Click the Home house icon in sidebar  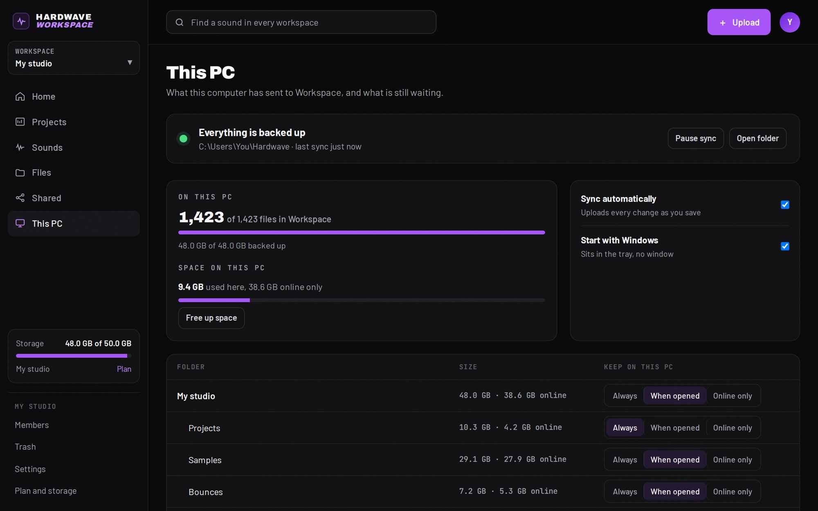[x=20, y=96]
